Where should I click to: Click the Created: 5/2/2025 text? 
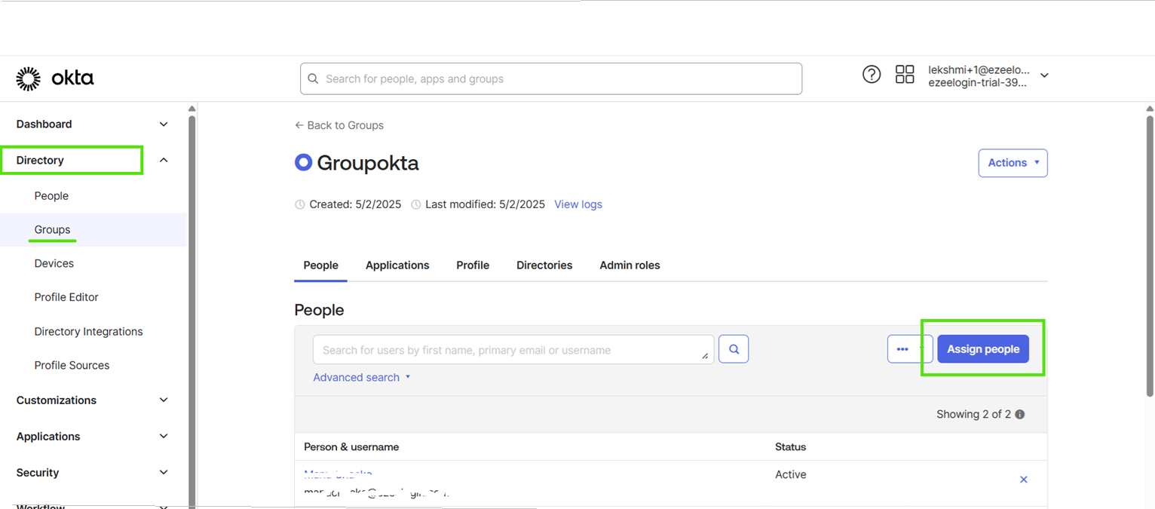pyautogui.click(x=355, y=204)
